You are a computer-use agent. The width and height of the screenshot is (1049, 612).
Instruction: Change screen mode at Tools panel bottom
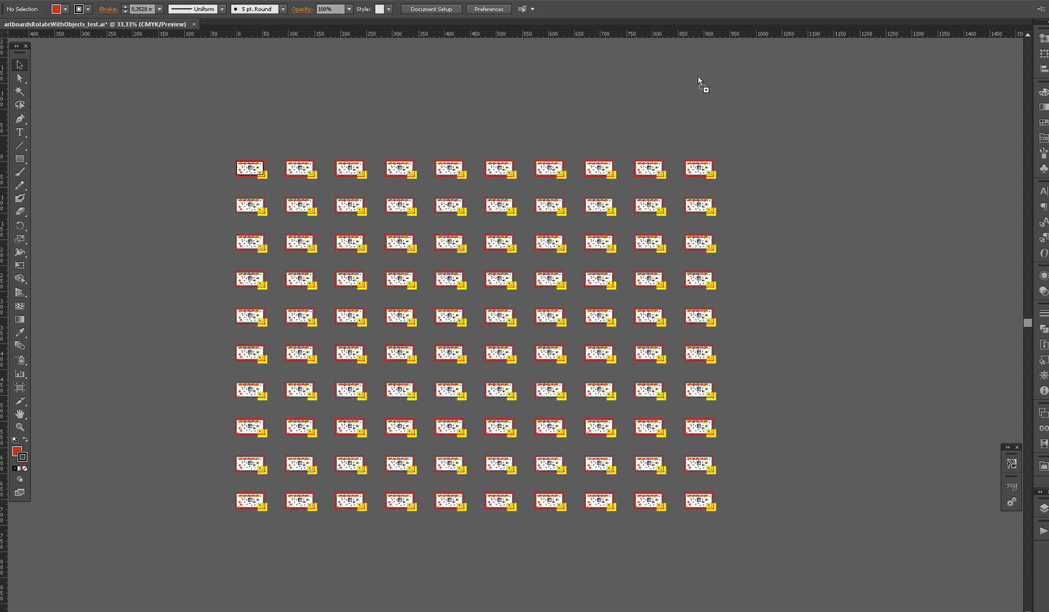[x=20, y=493]
